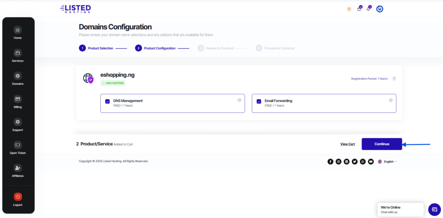This screenshot has height=218, width=443.
Task: Switch light mode with the sun icon
Action: point(349,9)
